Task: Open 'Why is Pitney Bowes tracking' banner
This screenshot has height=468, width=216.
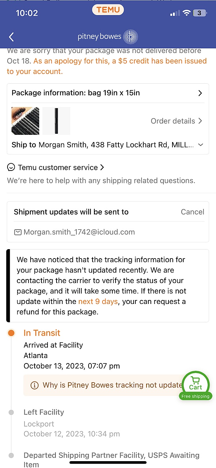Action: 108,385
